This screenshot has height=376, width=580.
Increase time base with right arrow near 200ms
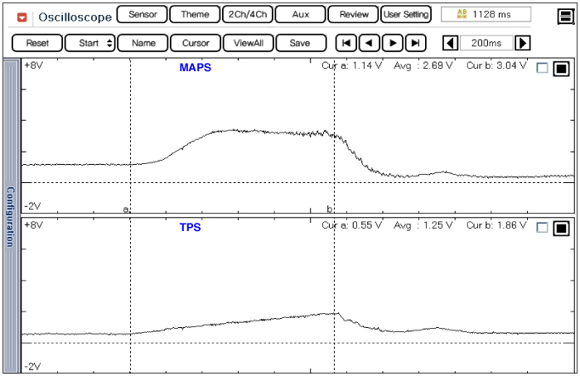tap(523, 43)
